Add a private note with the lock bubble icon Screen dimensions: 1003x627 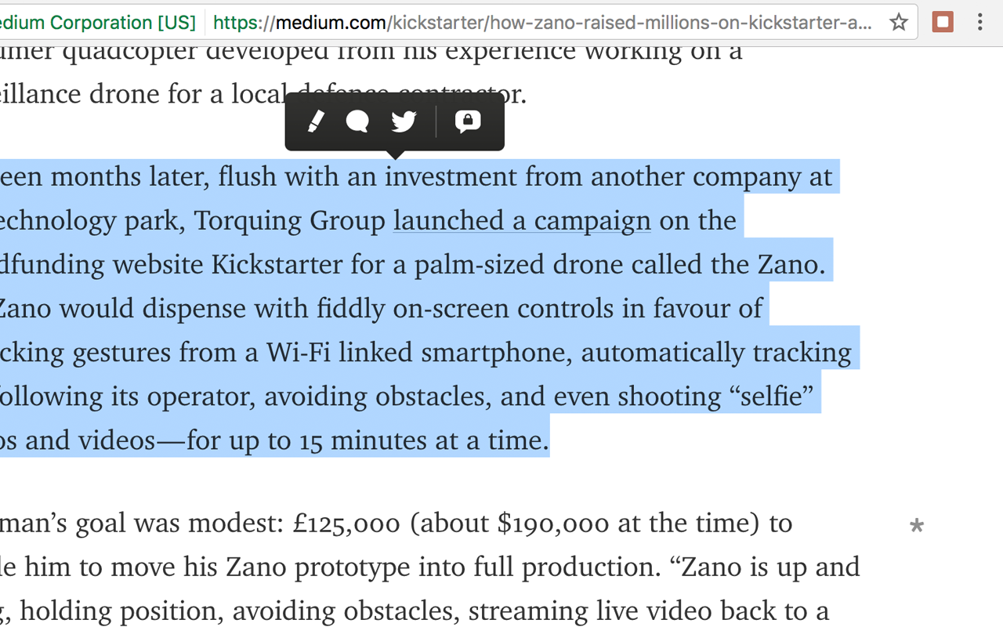coord(468,121)
